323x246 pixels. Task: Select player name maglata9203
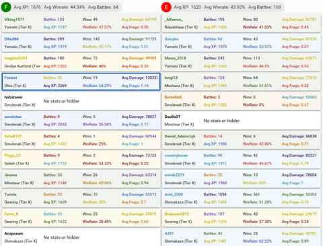(x=15, y=58)
